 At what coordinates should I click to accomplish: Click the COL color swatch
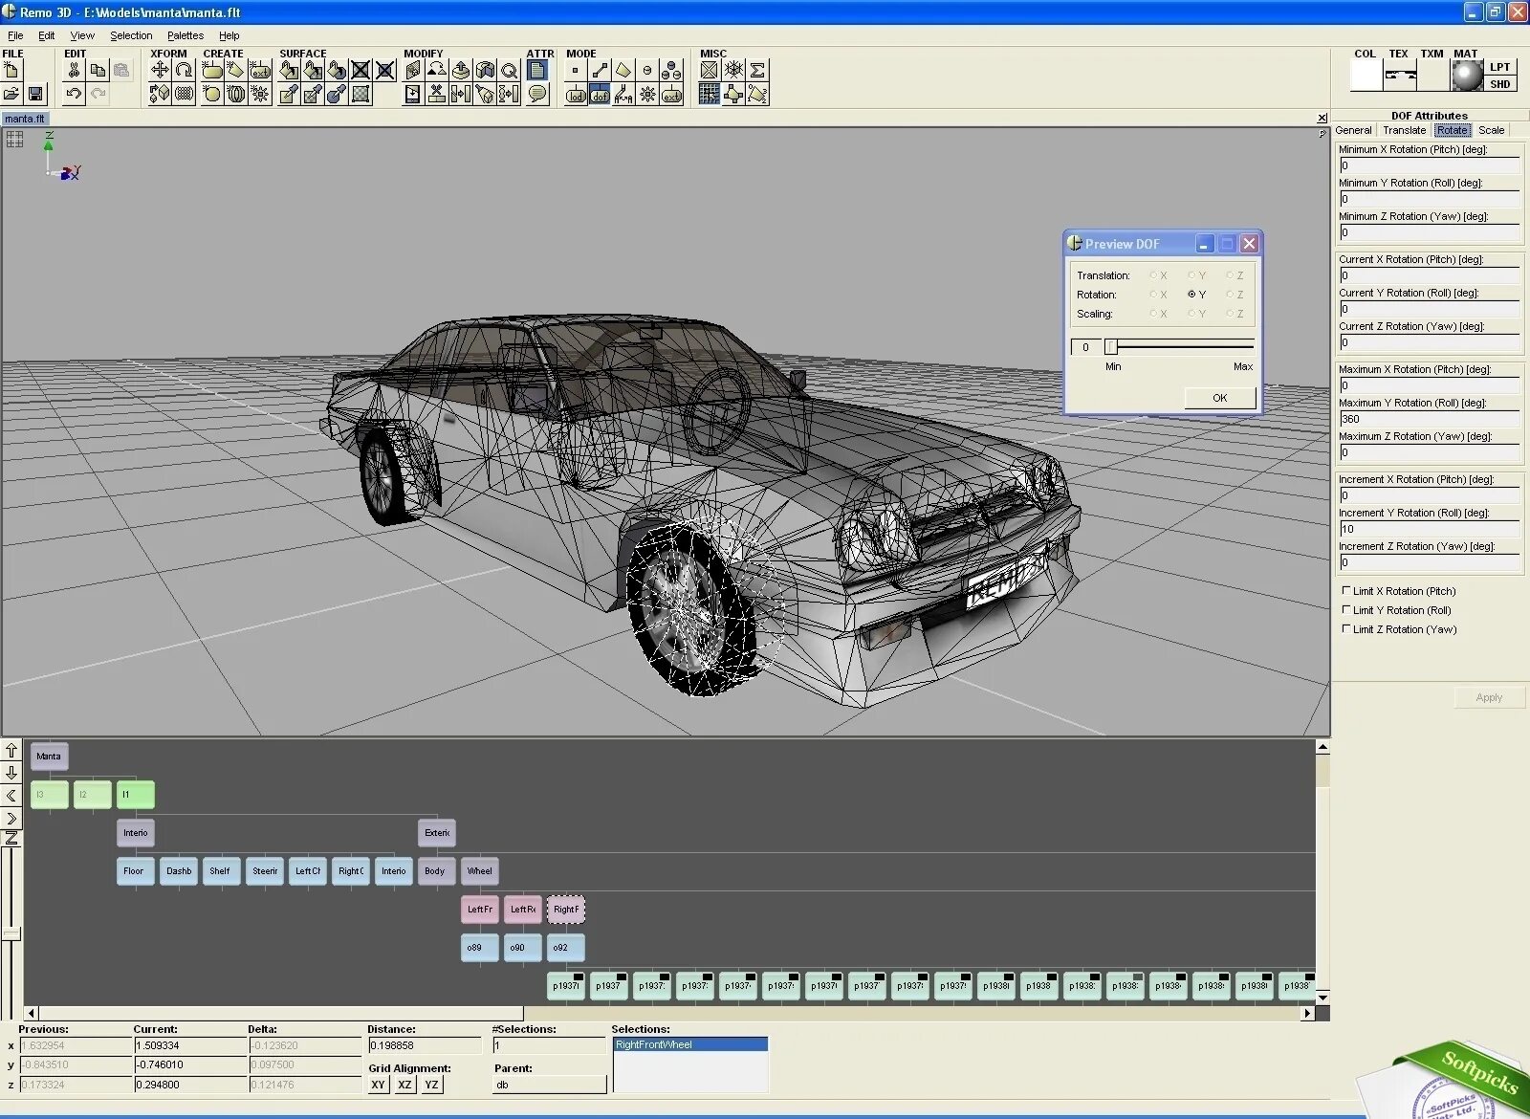pyautogui.click(x=1366, y=76)
